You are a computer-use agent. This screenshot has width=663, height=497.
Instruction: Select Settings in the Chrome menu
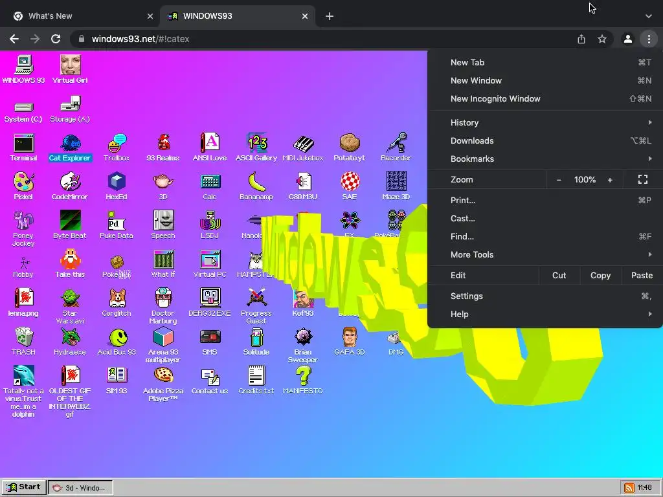pos(545,296)
